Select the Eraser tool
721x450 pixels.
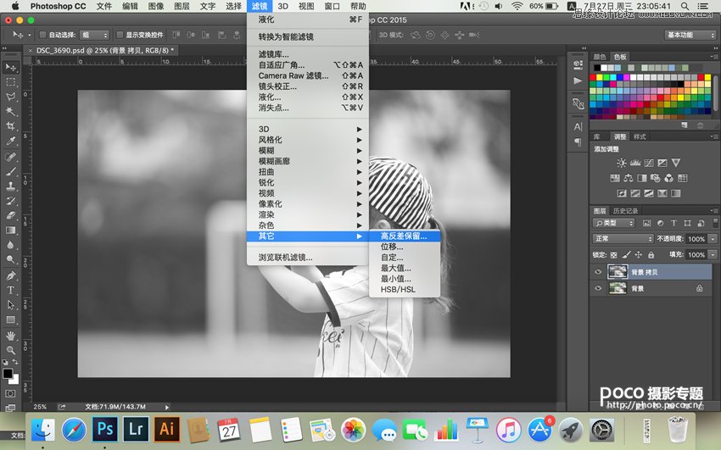(10, 216)
